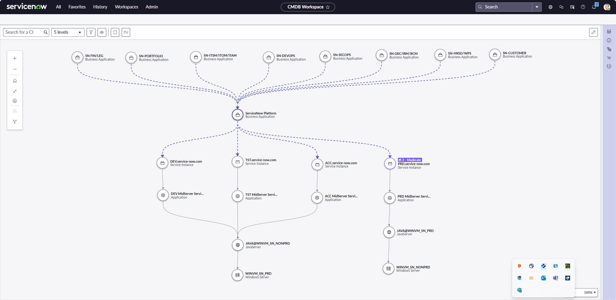The image size is (616, 300).
Task: Select the ServiceNow Platform node
Action: (238, 115)
